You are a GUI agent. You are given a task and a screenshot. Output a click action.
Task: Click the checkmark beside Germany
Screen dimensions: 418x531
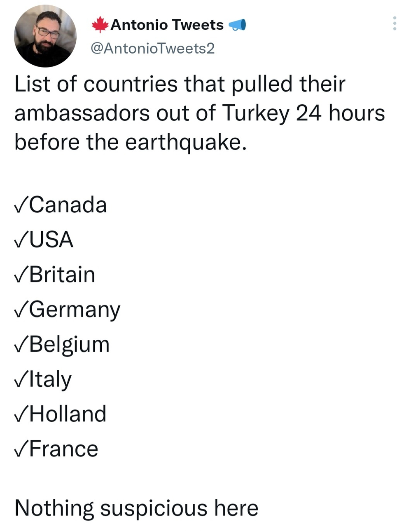point(21,310)
